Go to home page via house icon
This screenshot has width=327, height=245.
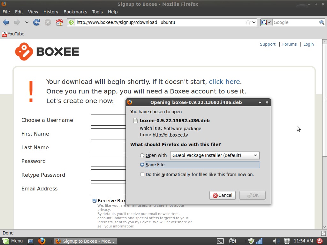[59, 22]
